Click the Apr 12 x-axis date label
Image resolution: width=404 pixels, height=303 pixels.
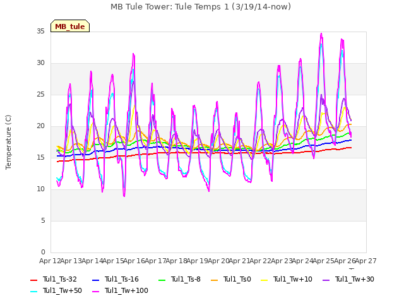pyautogui.click(x=50, y=261)
